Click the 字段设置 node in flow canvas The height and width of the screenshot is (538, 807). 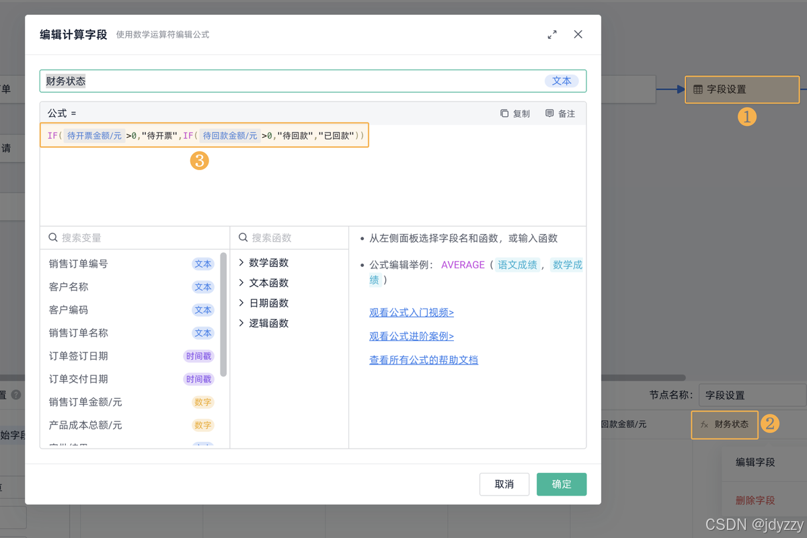coord(742,89)
